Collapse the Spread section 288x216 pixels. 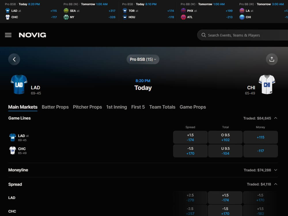(x=276, y=184)
